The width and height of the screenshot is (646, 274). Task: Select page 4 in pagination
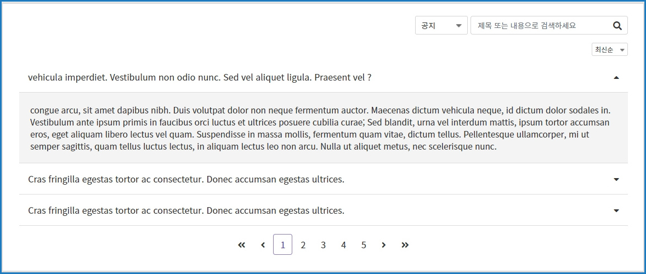click(343, 245)
